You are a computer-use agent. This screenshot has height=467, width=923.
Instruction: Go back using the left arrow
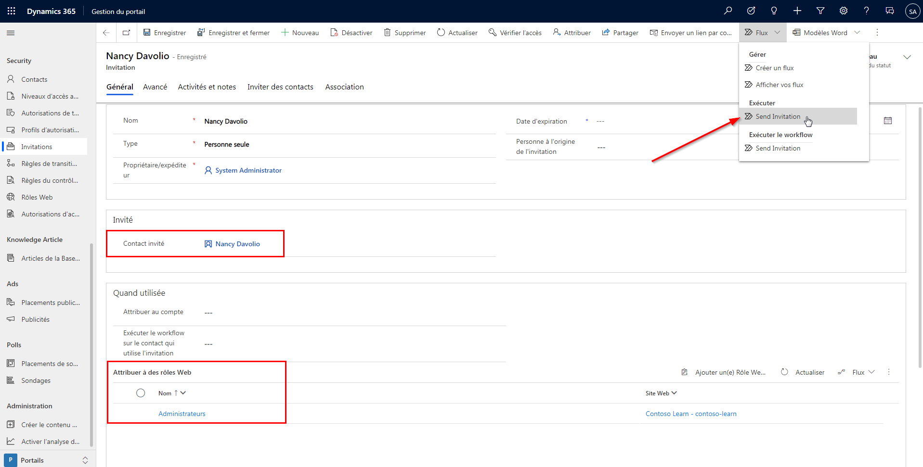(x=106, y=33)
